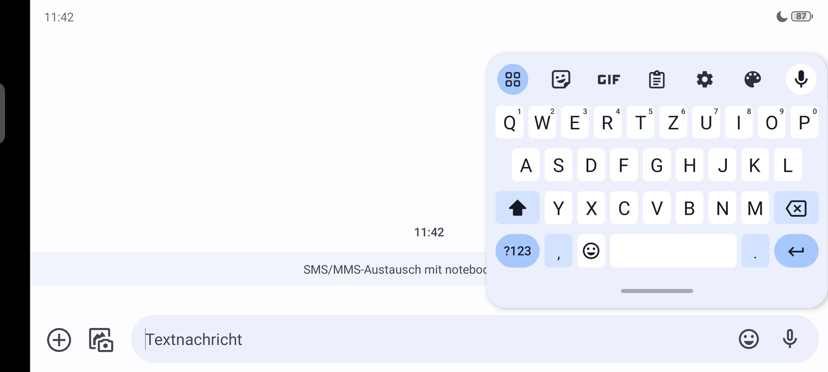Viewport: 828px width, 372px height.
Task: Open the keyboard clipboard
Action: click(x=656, y=79)
